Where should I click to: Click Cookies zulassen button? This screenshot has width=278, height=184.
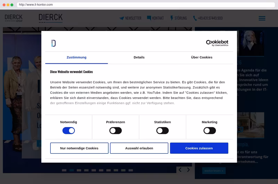point(199,148)
